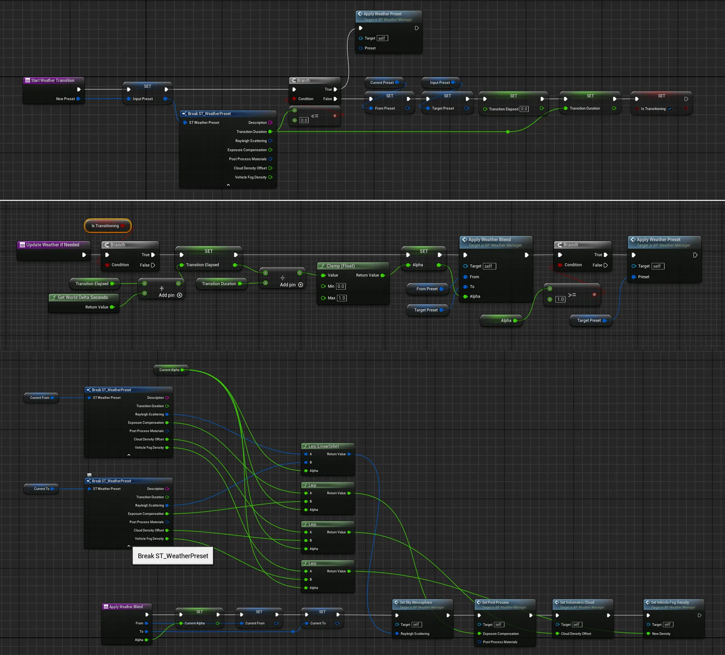Click the Input Preset getter node at top

click(x=441, y=82)
